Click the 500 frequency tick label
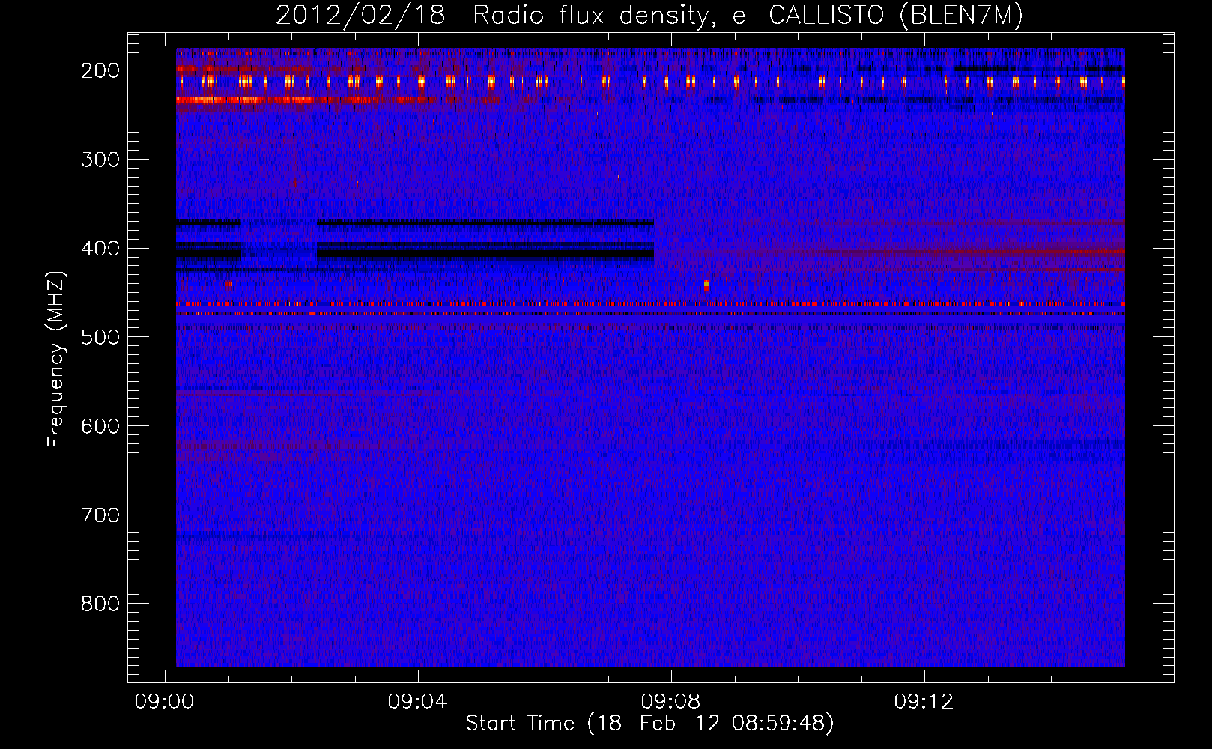The height and width of the screenshot is (749, 1212). [100, 337]
